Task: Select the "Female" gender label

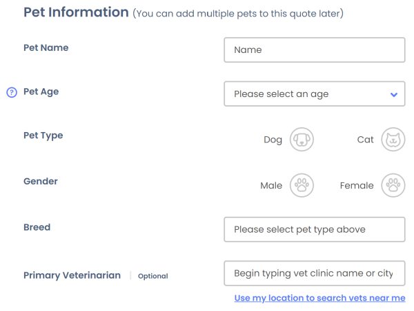Action: click(x=357, y=186)
